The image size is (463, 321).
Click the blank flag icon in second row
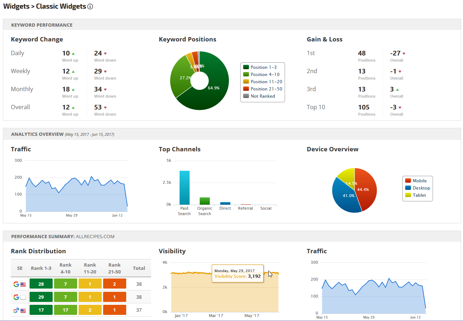point(23,297)
